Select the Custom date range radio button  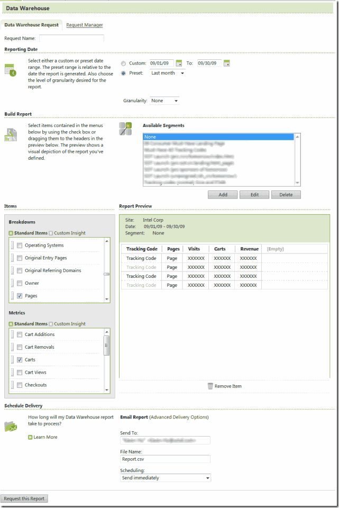pyautogui.click(x=123, y=63)
